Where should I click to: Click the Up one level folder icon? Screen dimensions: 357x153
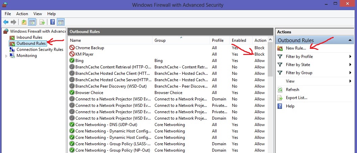(x=24, y=22)
